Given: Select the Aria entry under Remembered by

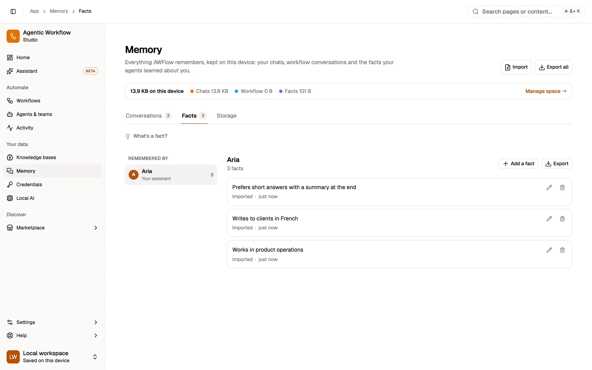Looking at the screenshot, I should coord(171,175).
